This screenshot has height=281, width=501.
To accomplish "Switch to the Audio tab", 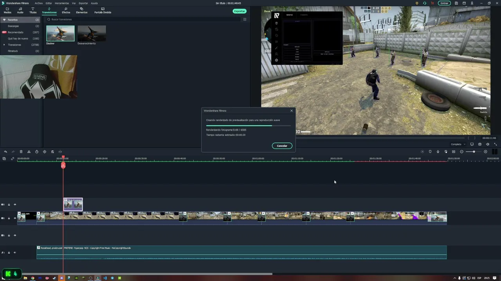I will [20, 10].
